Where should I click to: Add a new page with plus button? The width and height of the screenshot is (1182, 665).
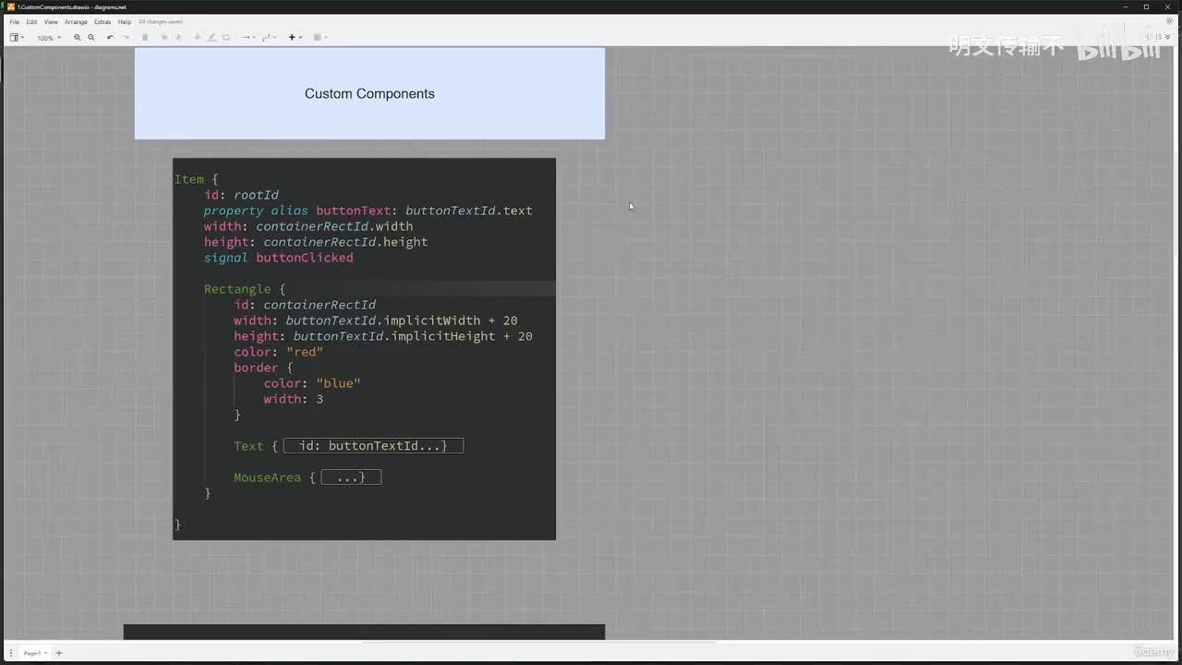(59, 653)
